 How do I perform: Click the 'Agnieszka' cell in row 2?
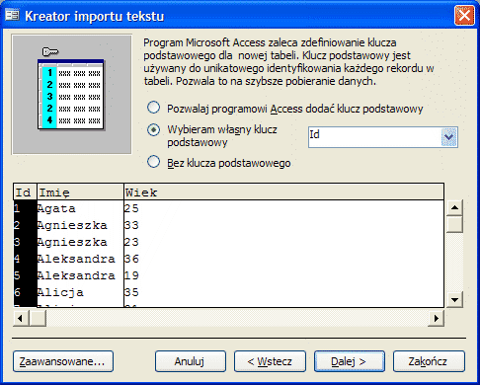[x=80, y=225]
